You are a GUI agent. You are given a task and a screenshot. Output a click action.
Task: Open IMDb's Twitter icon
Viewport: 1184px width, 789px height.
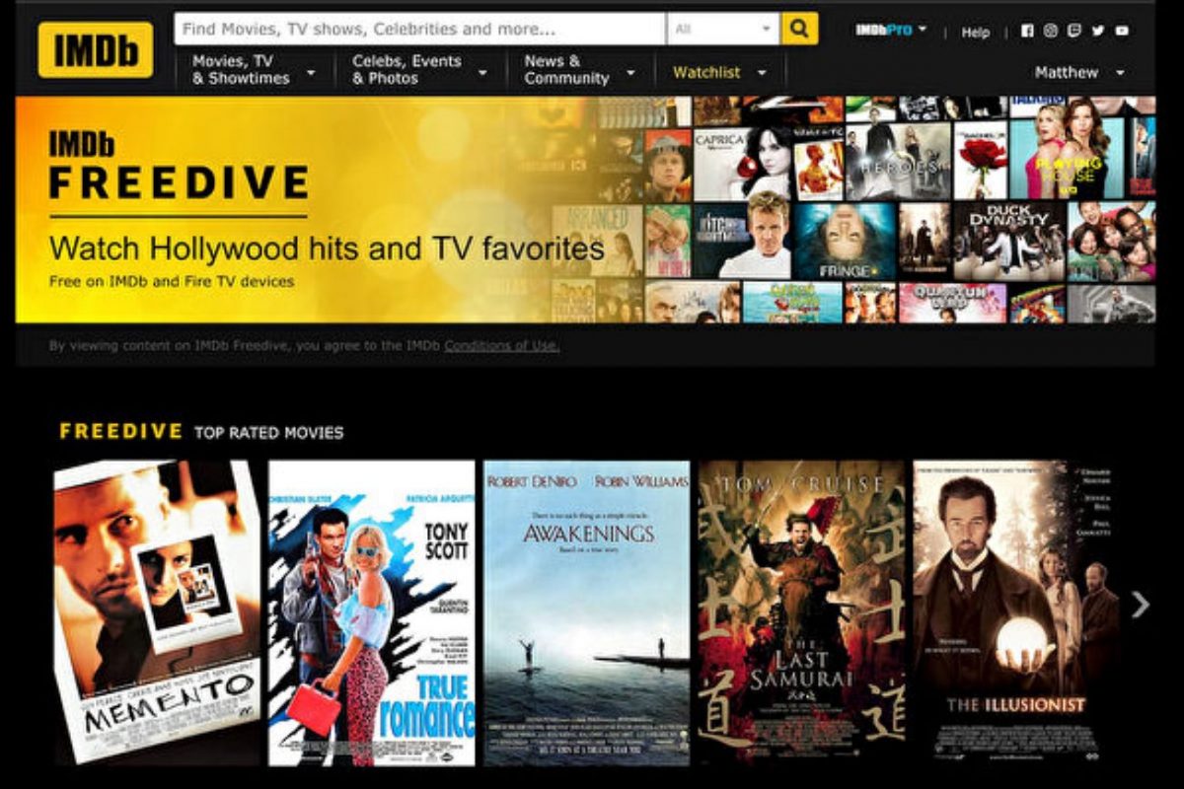click(1098, 31)
